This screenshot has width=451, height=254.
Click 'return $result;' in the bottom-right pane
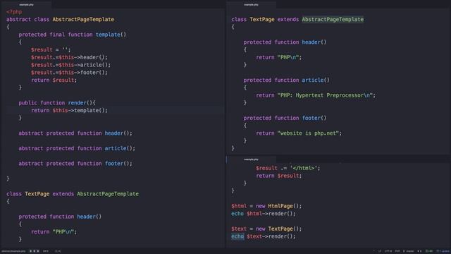[x=279, y=176]
